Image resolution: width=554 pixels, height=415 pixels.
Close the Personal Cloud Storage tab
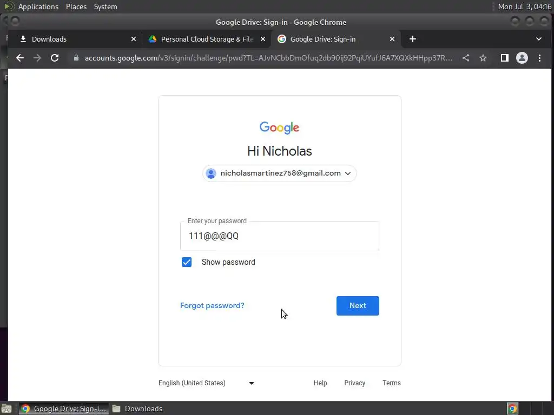point(263,39)
